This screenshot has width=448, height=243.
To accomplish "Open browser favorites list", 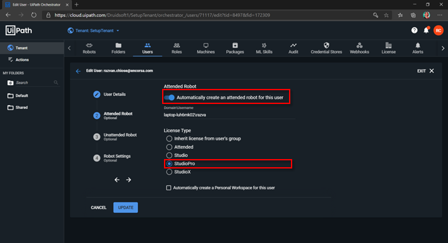I will coord(400,15).
